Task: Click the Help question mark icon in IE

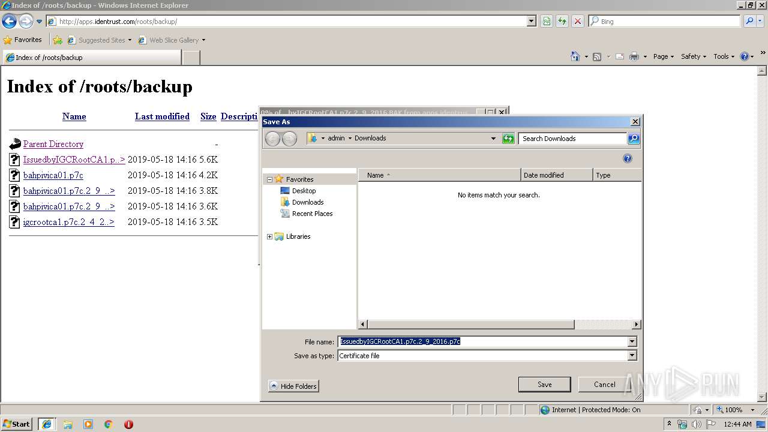Action: (x=745, y=56)
